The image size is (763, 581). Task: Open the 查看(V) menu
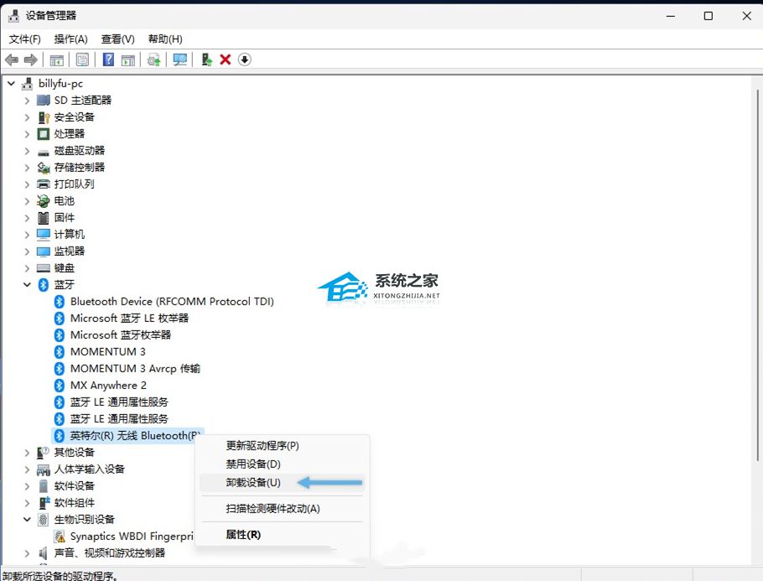(x=117, y=39)
